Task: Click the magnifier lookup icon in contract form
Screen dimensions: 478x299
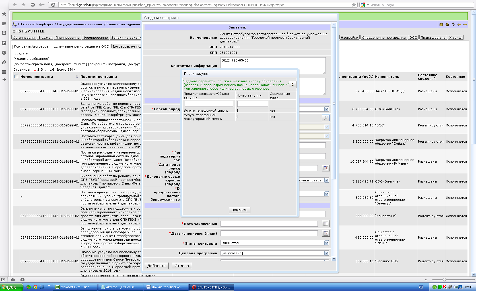Action: [326, 118]
